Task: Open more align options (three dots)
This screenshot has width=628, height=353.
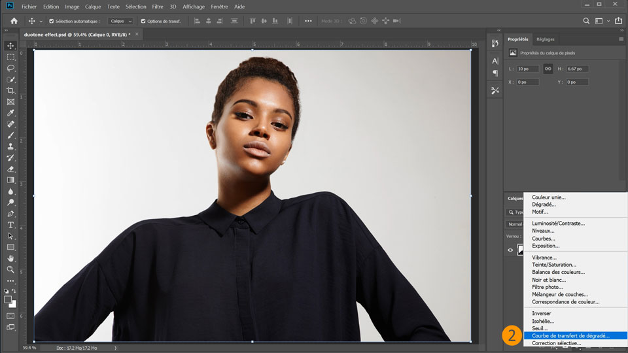Action: [x=308, y=21]
